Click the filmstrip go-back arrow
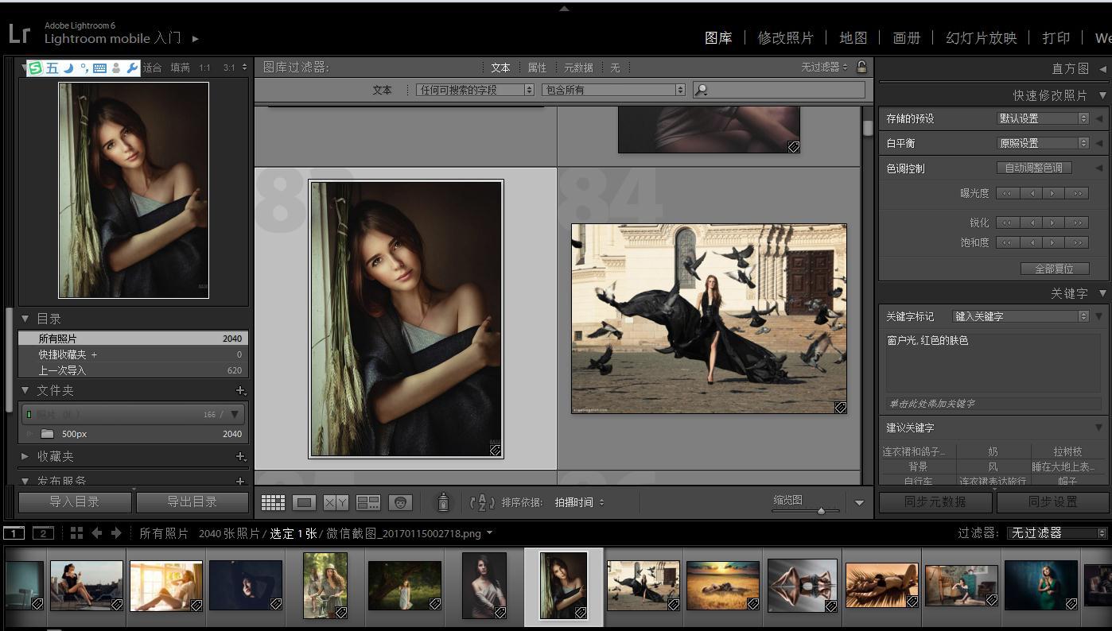1112x631 pixels. [x=97, y=533]
